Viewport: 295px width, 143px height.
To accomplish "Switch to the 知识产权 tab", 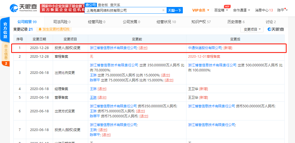I will tap(201, 22).
